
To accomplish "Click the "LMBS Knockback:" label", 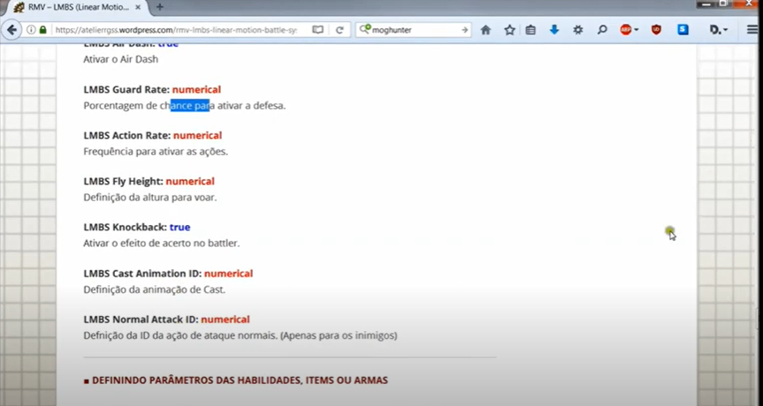I will tap(125, 228).
